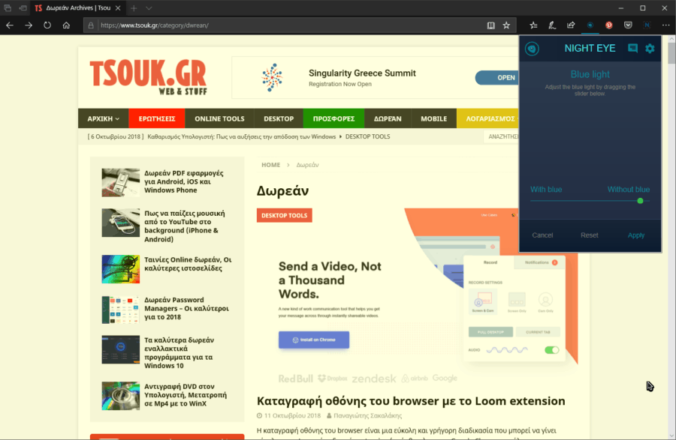This screenshot has width=676, height=440.
Task: Click Reset in the Night Eye panel
Action: click(590, 235)
